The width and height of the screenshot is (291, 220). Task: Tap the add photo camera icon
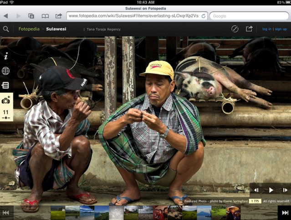6,100
